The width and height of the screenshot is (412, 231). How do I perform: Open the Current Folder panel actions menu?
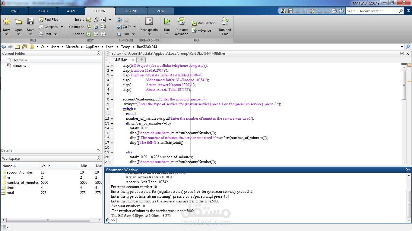click(99, 53)
